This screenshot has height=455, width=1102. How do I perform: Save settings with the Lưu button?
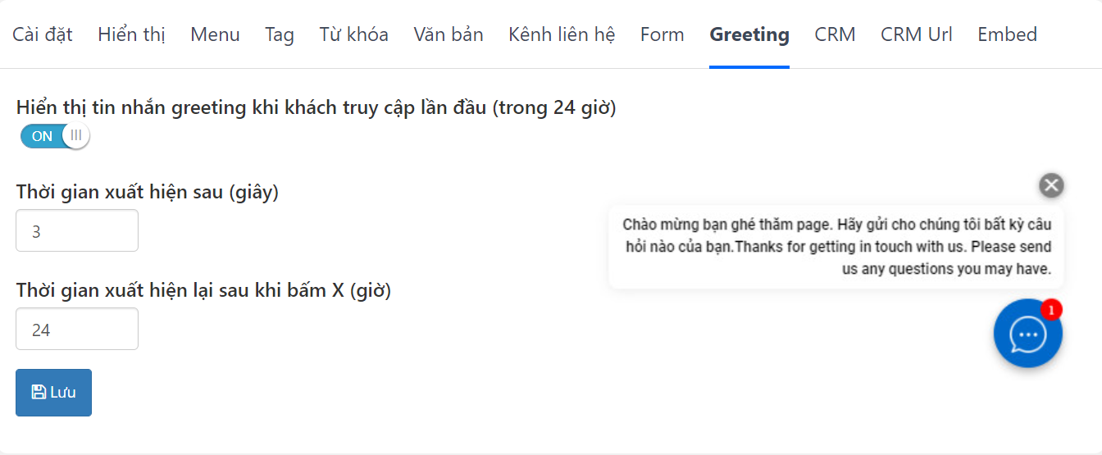click(x=53, y=393)
